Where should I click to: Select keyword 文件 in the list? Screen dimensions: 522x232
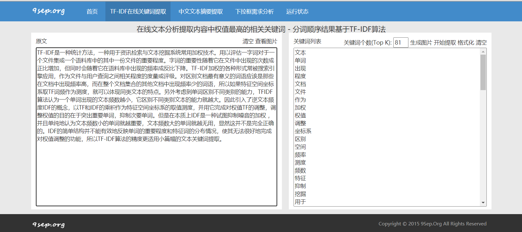(300, 92)
